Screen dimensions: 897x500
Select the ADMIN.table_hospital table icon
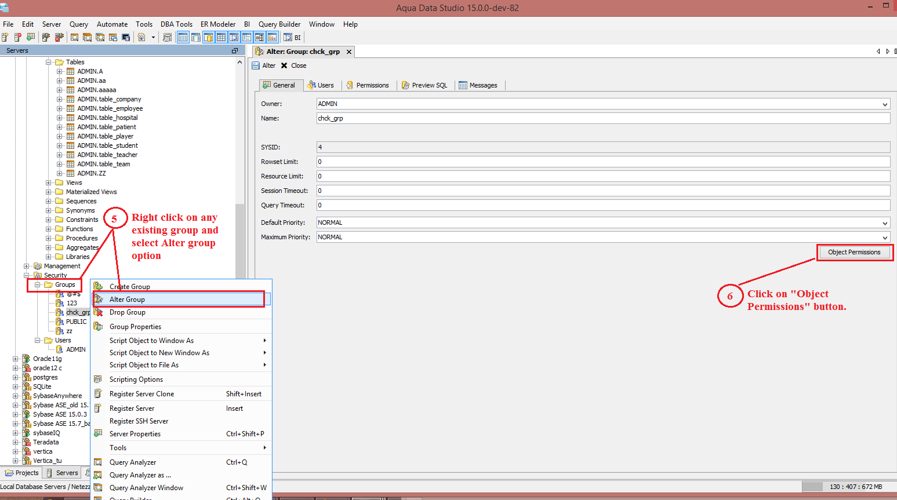pos(70,118)
